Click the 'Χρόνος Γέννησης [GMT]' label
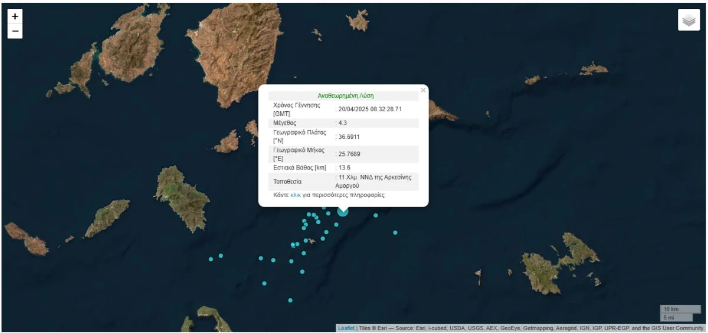 point(297,109)
